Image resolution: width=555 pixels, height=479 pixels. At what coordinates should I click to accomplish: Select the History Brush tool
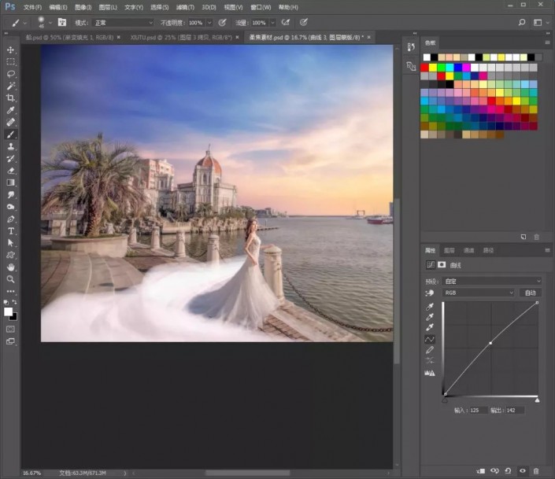pyautogui.click(x=10, y=159)
